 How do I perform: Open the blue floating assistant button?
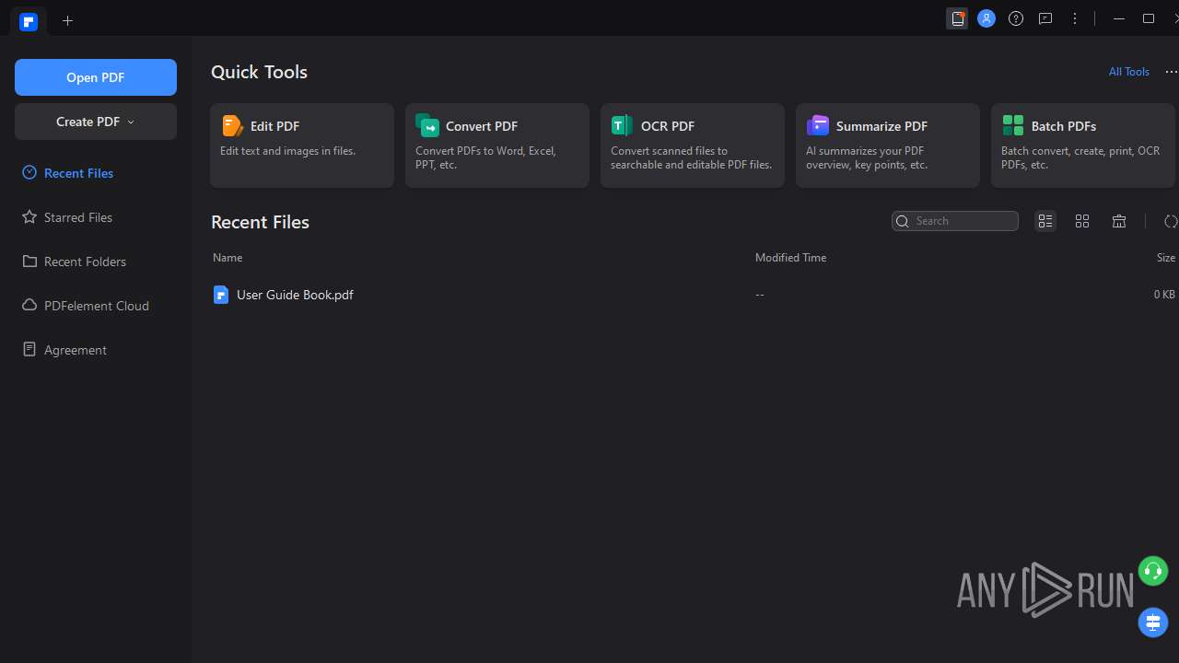1153,622
